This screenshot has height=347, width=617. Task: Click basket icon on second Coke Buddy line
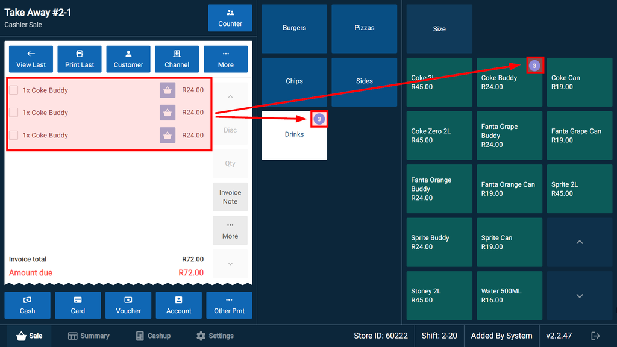tap(168, 113)
